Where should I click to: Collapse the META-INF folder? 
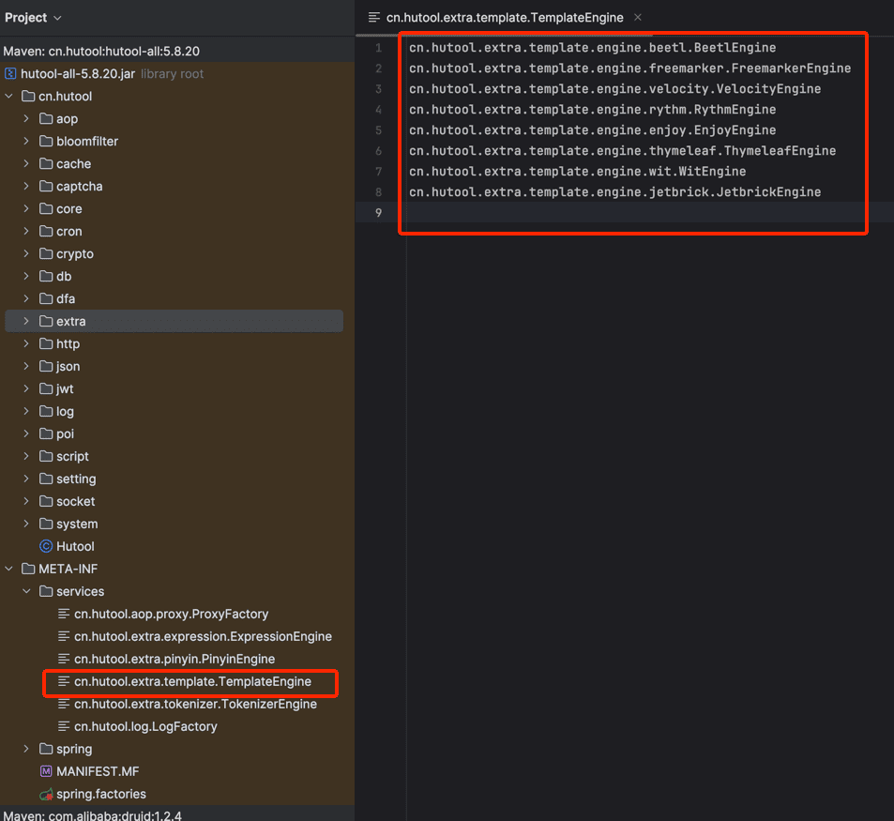[x=8, y=569]
